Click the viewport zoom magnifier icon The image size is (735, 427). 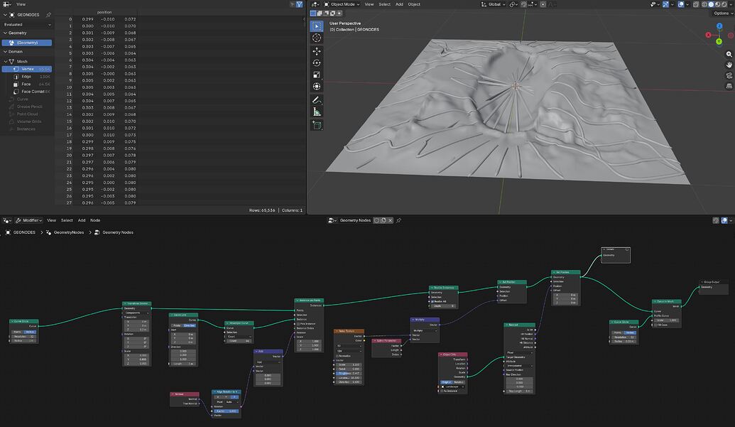(x=729, y=55)
